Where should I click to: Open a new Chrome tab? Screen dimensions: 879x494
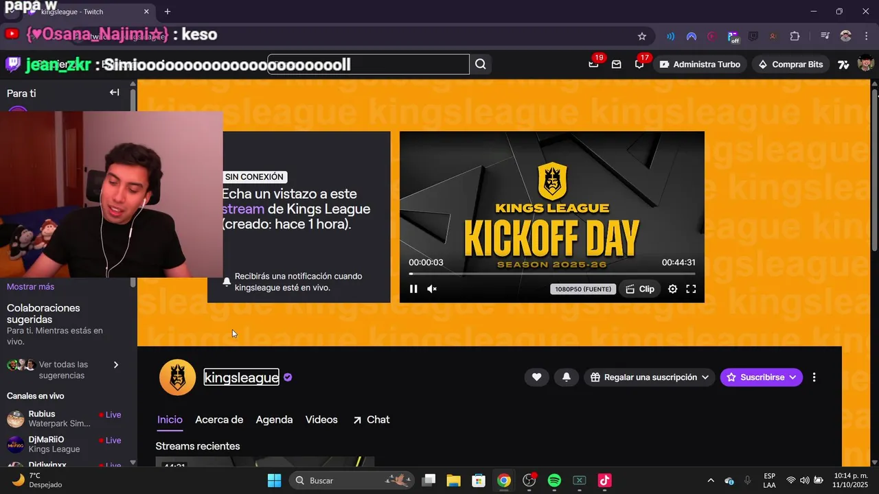tap(168, 12)
